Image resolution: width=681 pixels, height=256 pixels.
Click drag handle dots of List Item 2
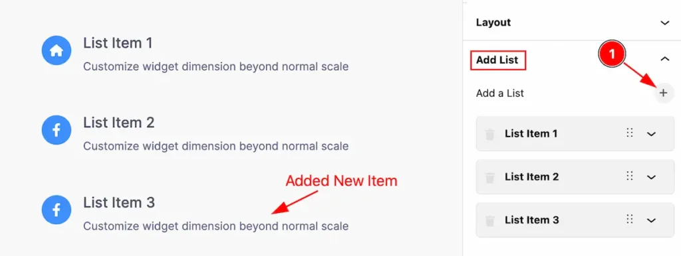630,176
